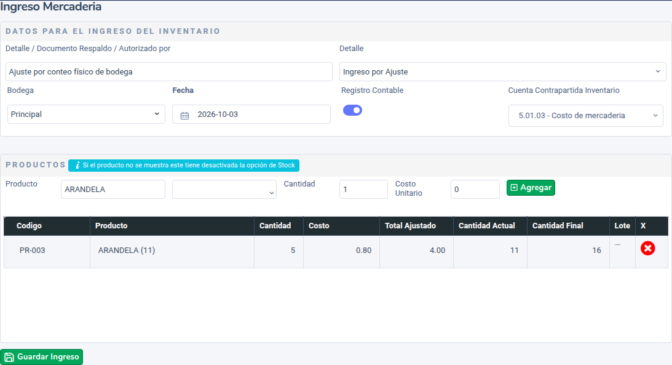Image resolution: width=672 pixels, height=365 pixels.
Task: Click the Fecha date input 2026-10-03
Action: coord(251,114)
